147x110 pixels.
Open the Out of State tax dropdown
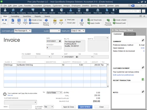61,93
